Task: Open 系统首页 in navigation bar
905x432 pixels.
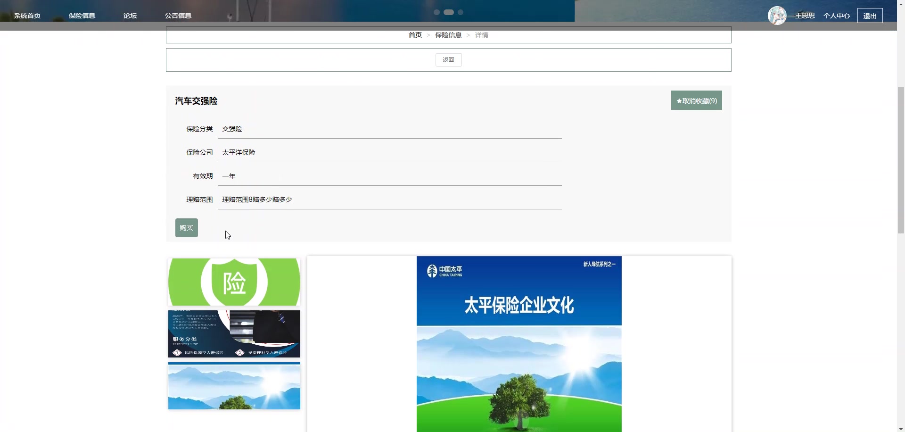Action: (x=27, y=16)
